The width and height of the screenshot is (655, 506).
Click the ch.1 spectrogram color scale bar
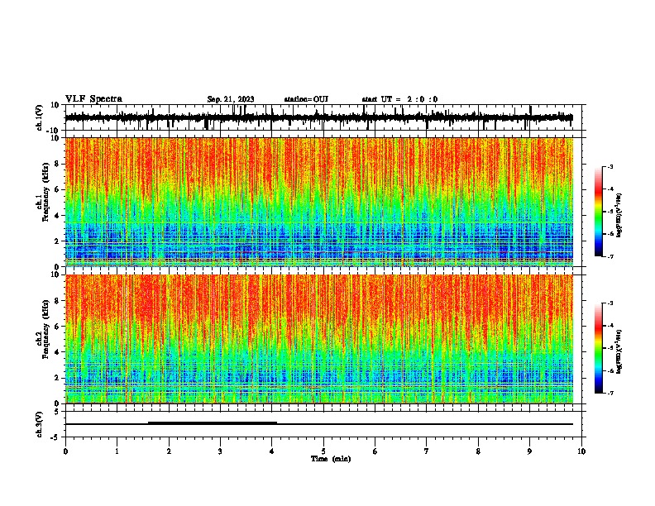pos(598,212)
